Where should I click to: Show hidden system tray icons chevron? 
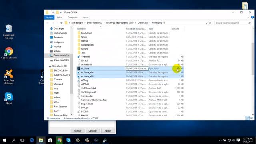pyautogui.click(x=220, y=140)
